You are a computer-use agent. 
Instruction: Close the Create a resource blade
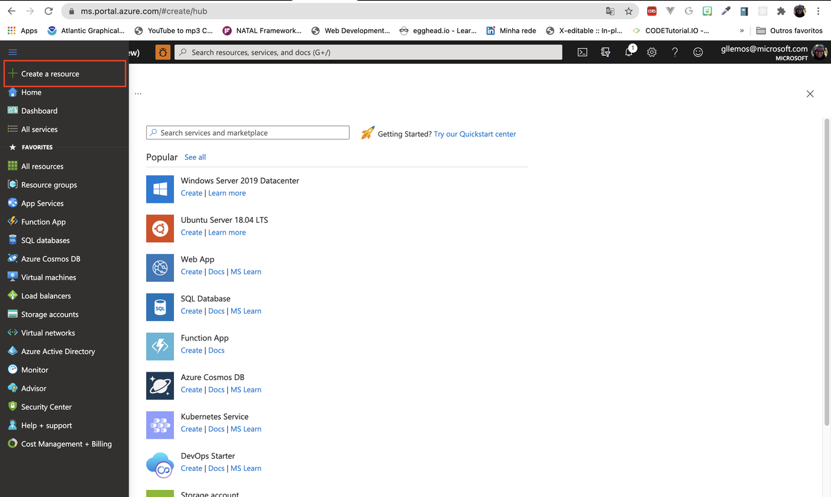pos(810,94)
